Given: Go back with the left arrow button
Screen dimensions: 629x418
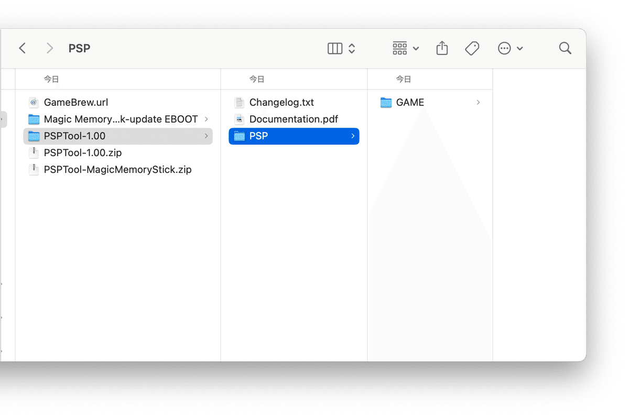Looking at the screenshot, I should (x=22, y=48).
